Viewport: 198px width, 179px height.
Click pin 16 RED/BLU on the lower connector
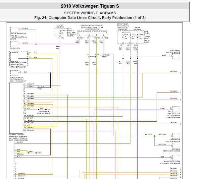(19, 178)
